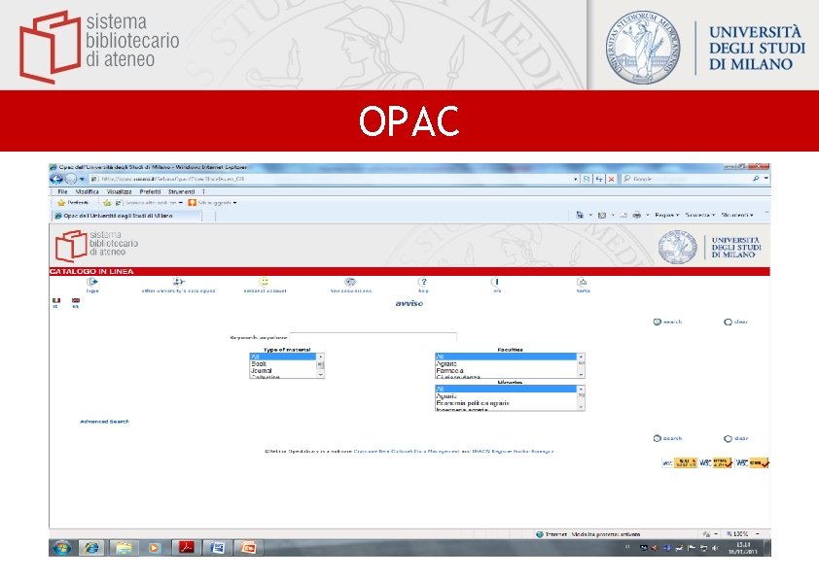Click the W3C CSS validation badge
819x578 pixels.
click(752, 462)
